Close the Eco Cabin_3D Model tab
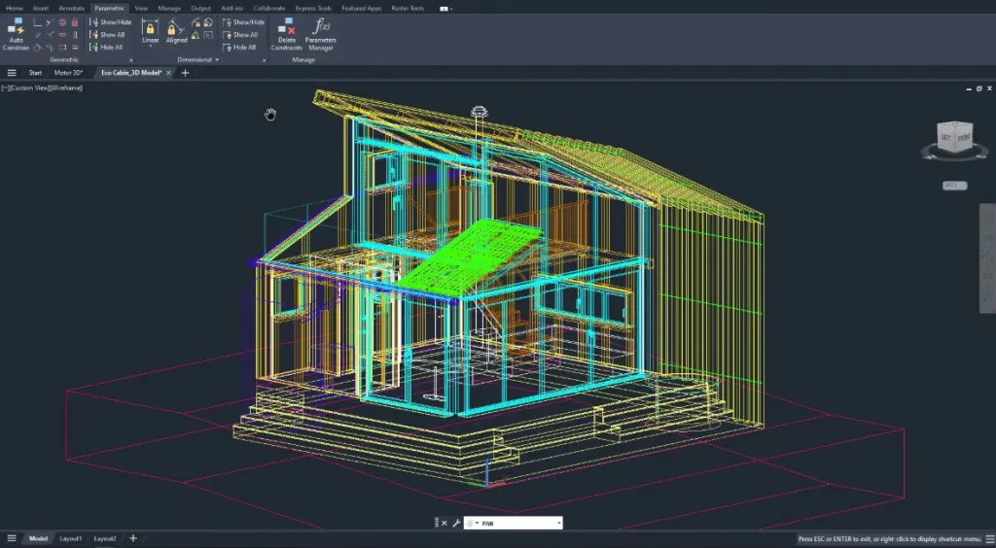The height and width of the screenshot is (548, 996). click(168, 73)
